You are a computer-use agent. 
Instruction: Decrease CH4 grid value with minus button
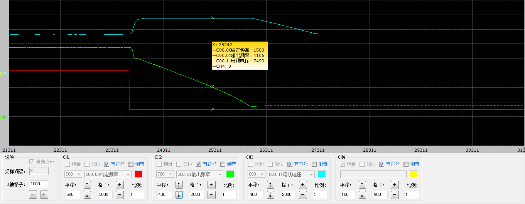pos(395,194)
